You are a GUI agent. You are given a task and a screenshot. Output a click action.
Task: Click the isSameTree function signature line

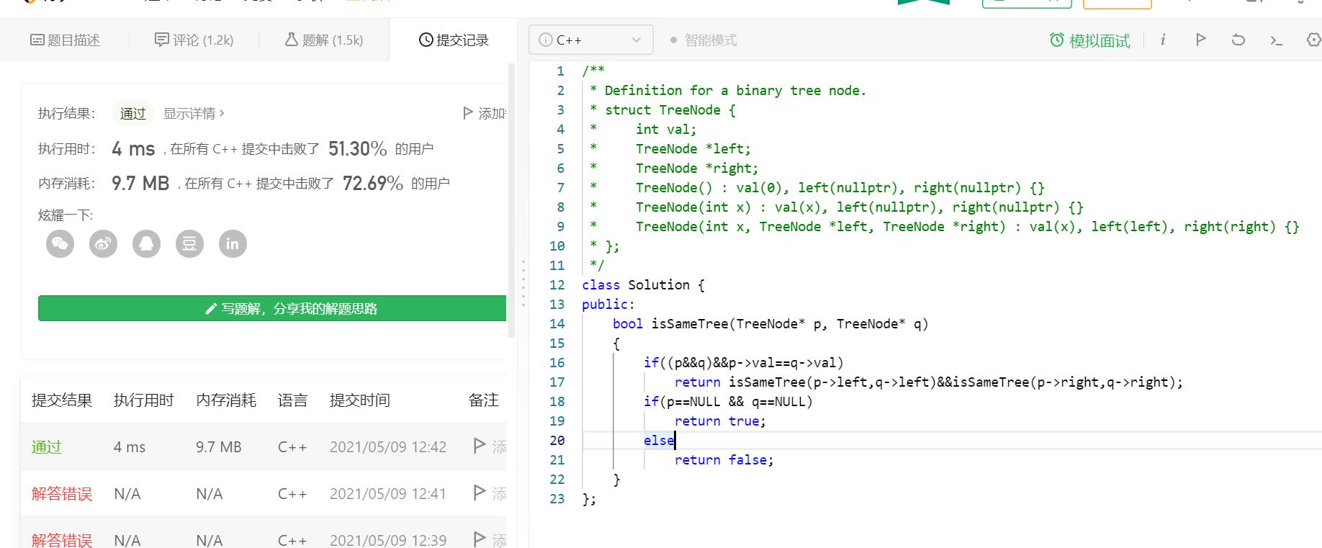coord(770,324)
